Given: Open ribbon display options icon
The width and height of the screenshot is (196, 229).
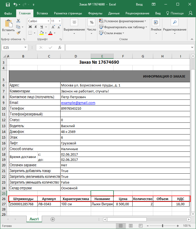Looking at the screenshot, I should tap(153, 4).
